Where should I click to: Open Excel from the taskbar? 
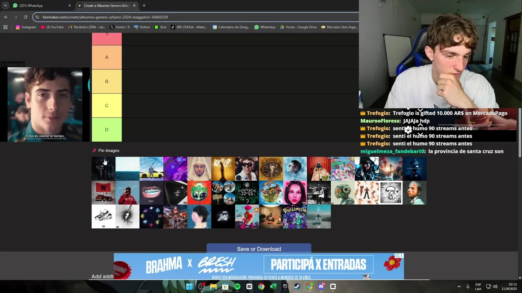[273, 286]
